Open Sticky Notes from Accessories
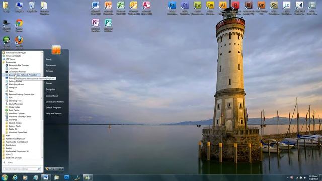 pyautogui.click(x=14, y=107)
